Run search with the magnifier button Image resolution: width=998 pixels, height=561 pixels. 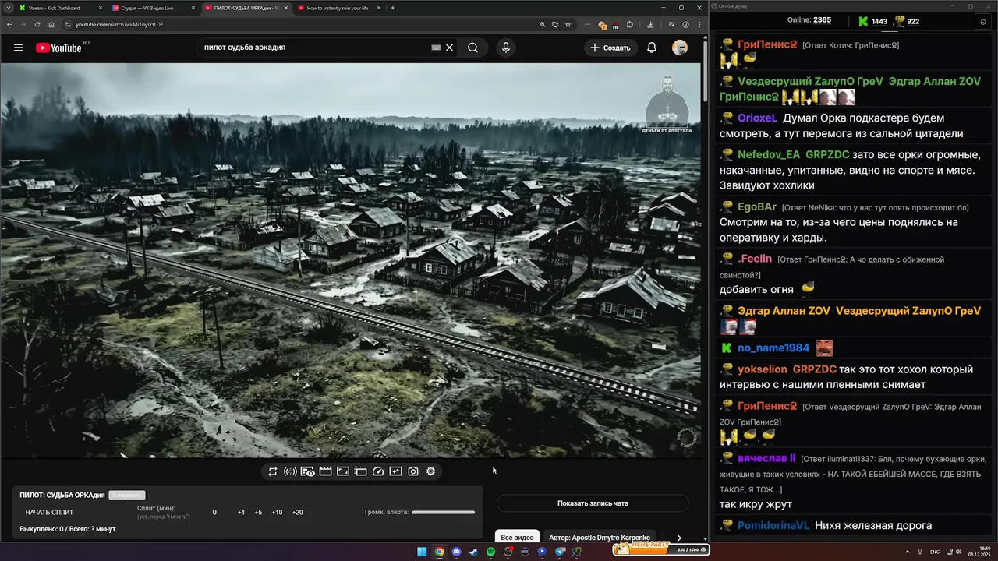point(472,48)
